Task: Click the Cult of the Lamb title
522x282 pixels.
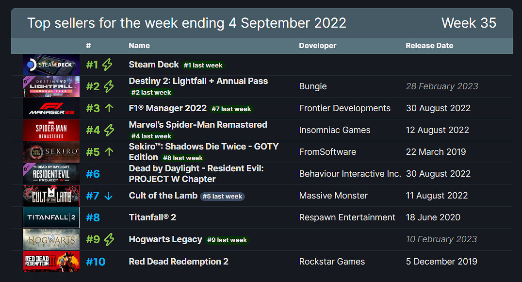Action: click(163, 196)
